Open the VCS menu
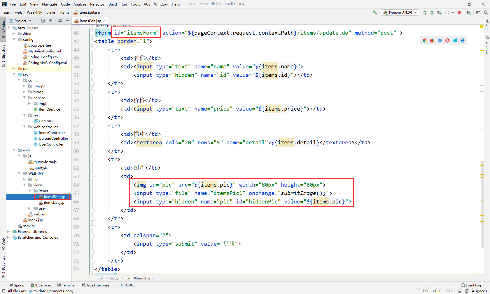 [x=147, y=4]
